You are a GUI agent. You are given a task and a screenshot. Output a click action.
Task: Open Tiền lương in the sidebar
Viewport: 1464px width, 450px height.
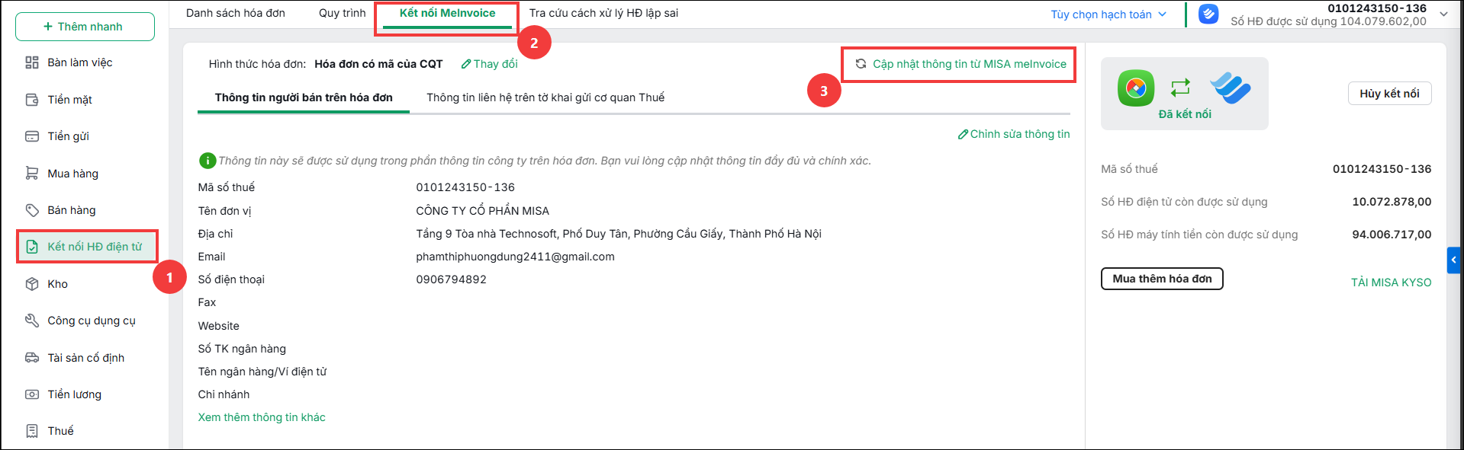pos(74,394)
